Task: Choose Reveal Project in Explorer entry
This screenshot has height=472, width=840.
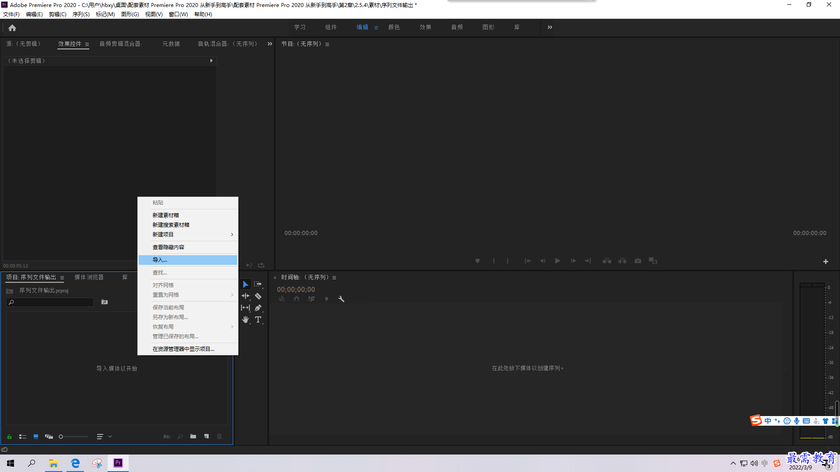Action: (x=188, y=349)
